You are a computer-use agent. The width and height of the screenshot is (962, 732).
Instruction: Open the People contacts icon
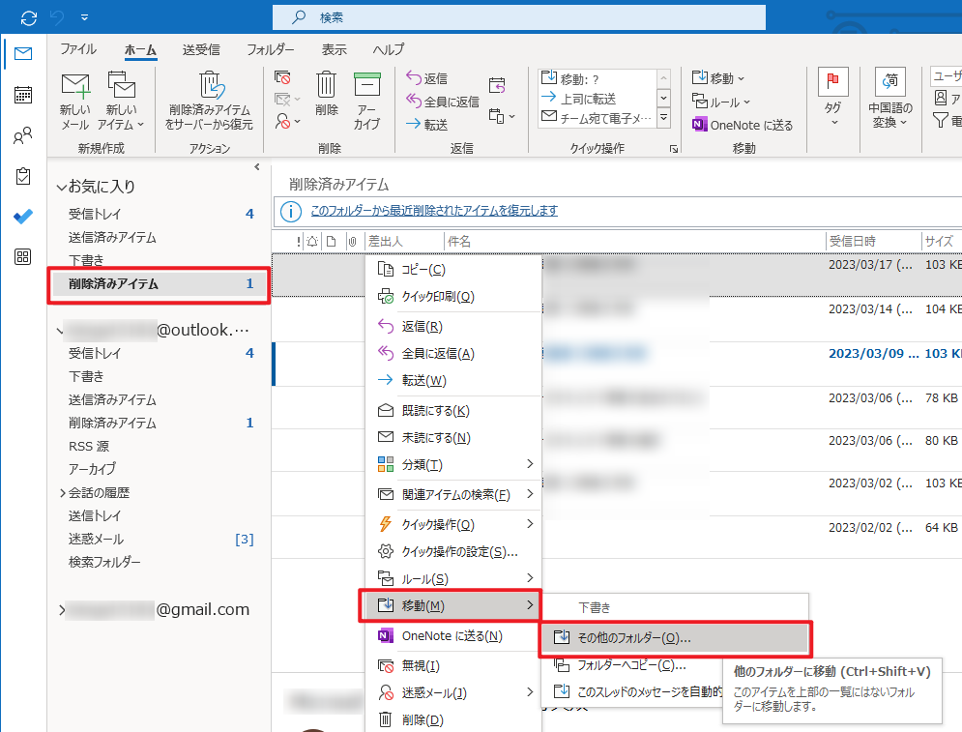[x=22, y=135]
